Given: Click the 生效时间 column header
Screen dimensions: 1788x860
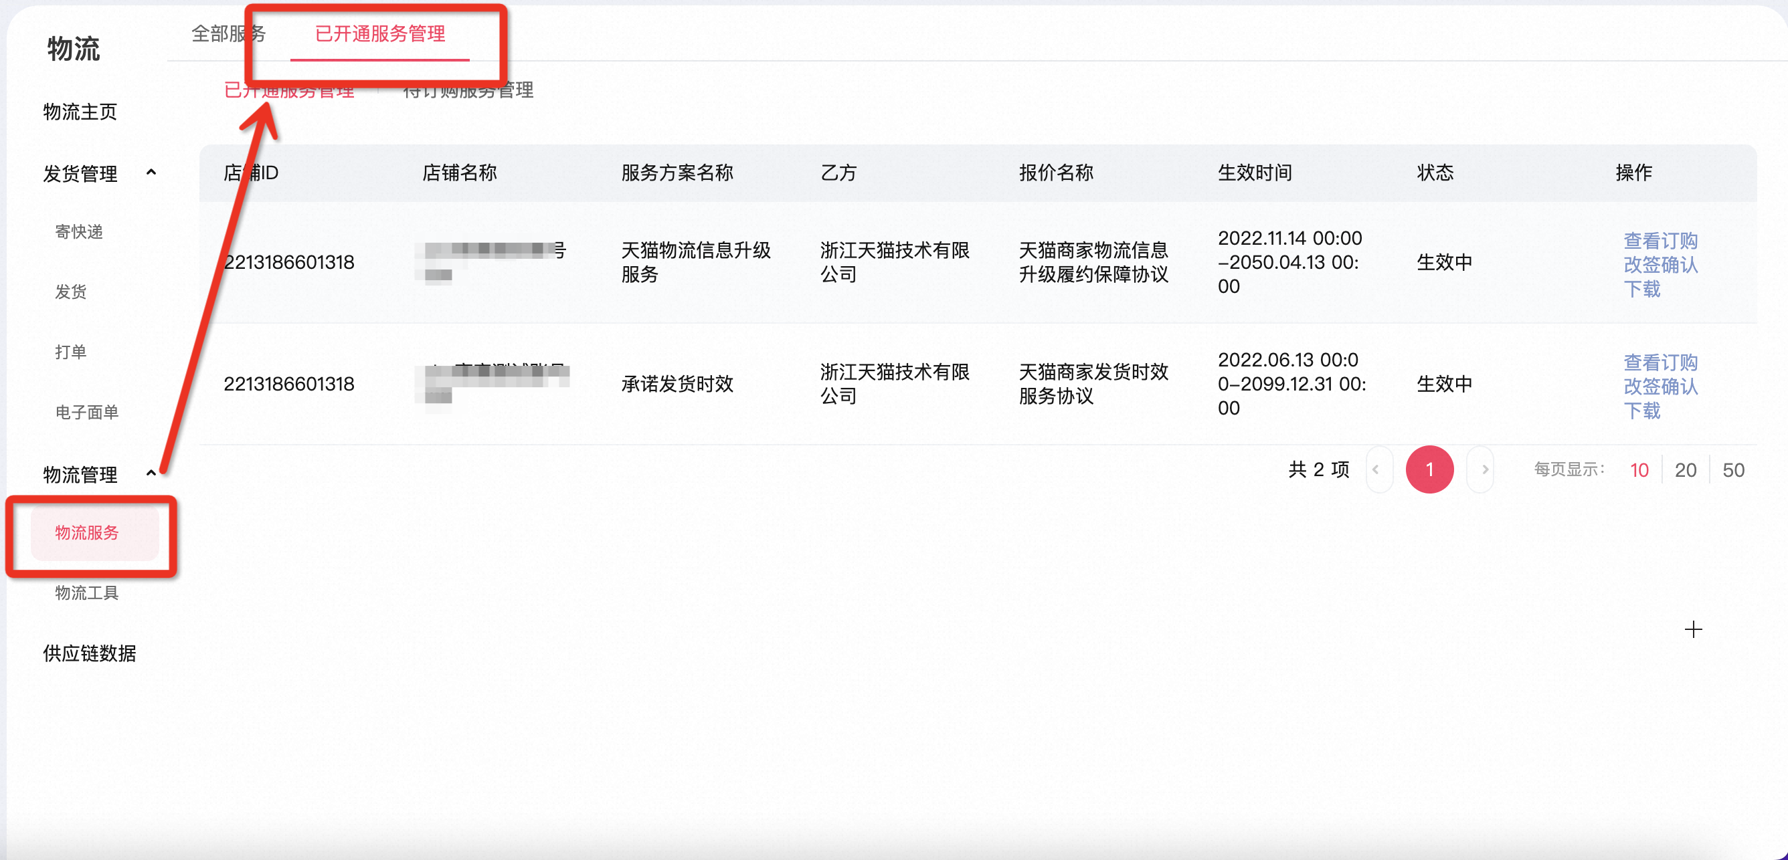Looking at the screenshot, I should 1255,172.
